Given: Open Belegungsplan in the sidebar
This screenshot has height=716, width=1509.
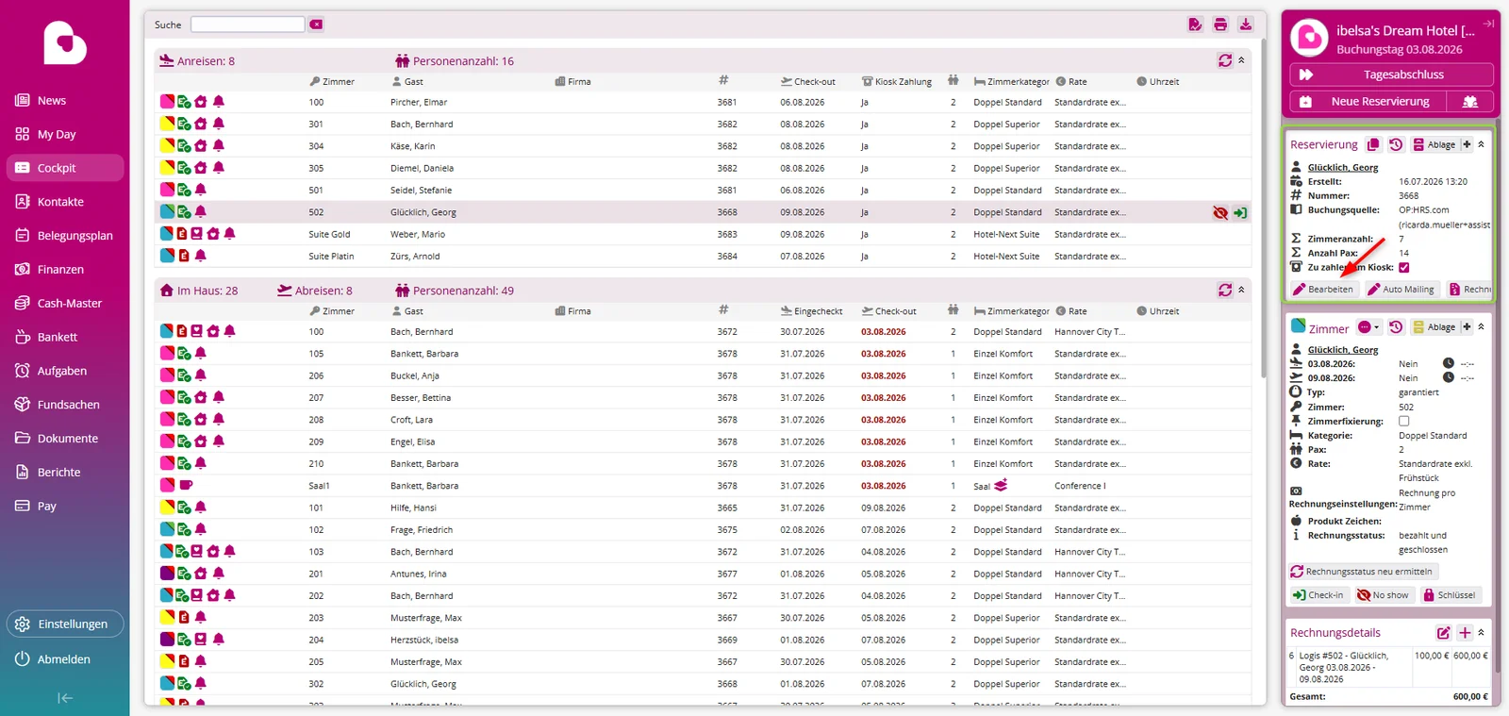Looking at the screenshot, I should (x=65, y=236).
